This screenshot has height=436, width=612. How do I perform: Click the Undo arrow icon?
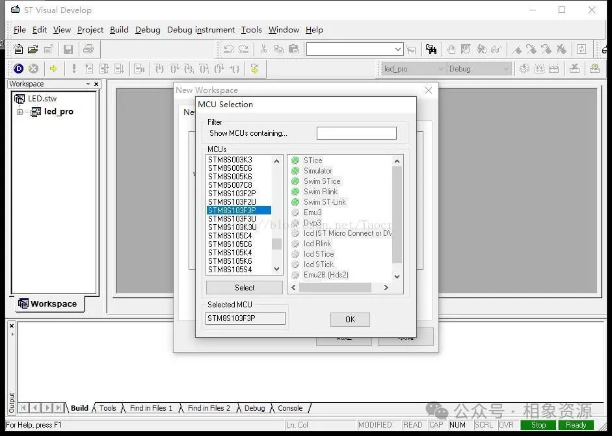[229, 49]
